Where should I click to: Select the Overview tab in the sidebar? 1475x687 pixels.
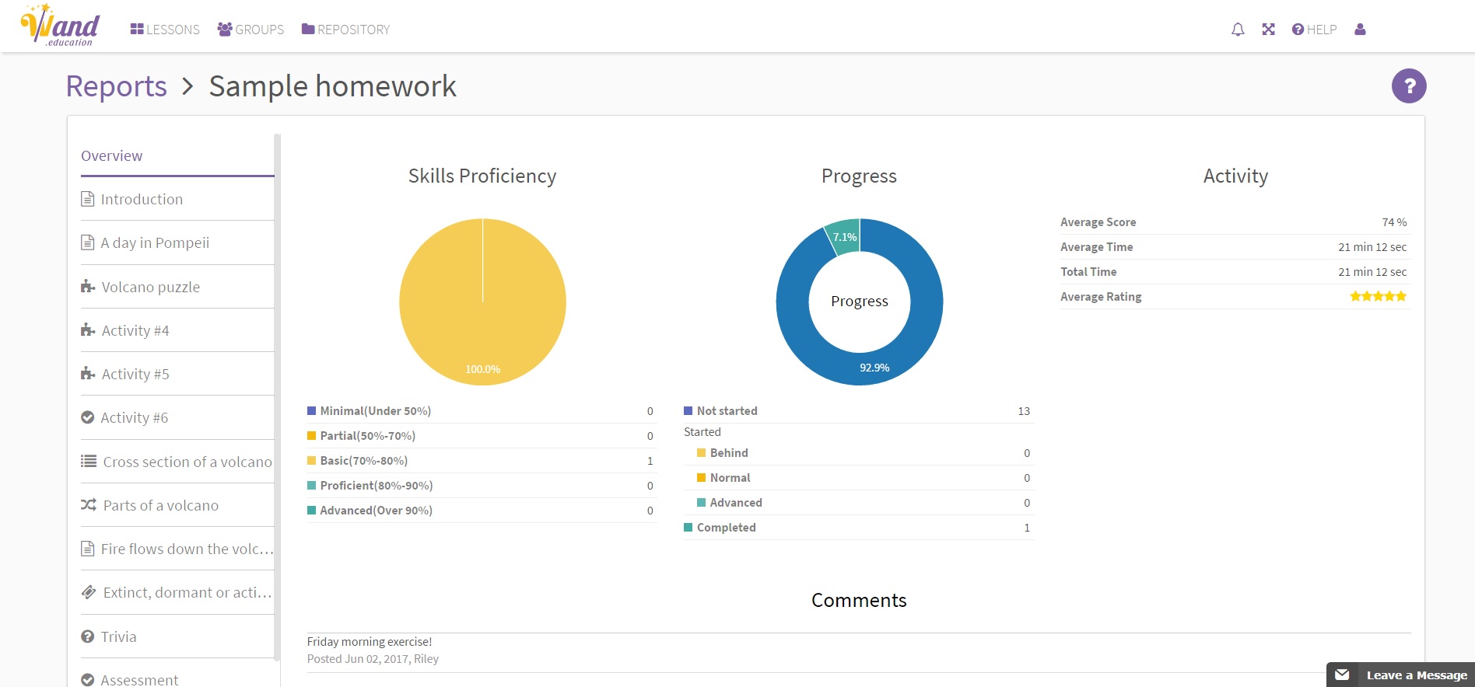point(112,155)
